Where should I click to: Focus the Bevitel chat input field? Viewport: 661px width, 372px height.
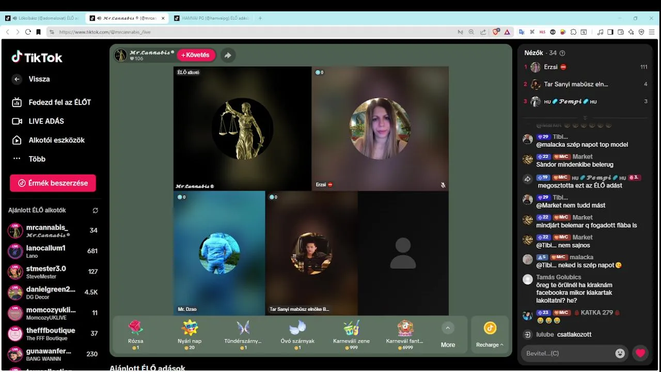(568, 353)
